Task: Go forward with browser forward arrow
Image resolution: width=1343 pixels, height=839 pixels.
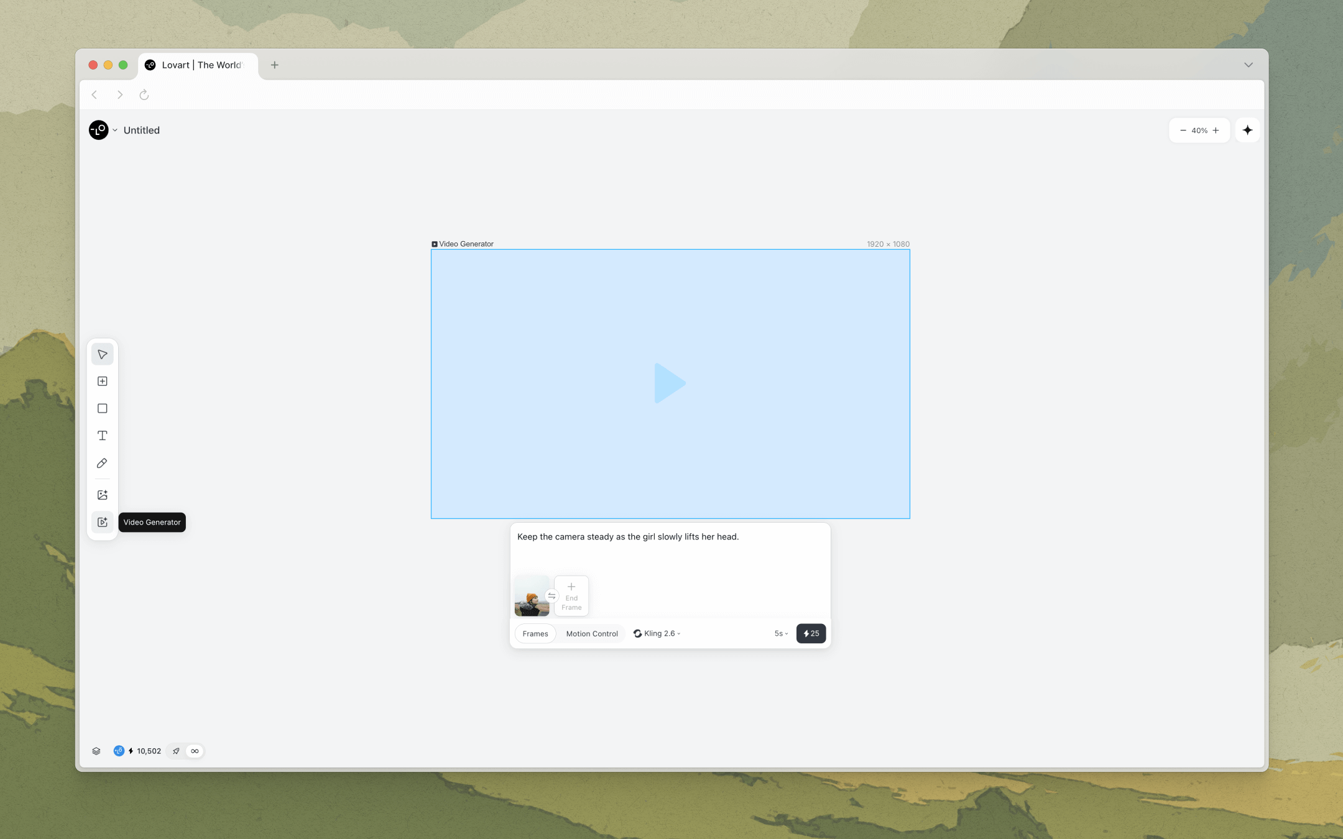Action: point(120,94)
